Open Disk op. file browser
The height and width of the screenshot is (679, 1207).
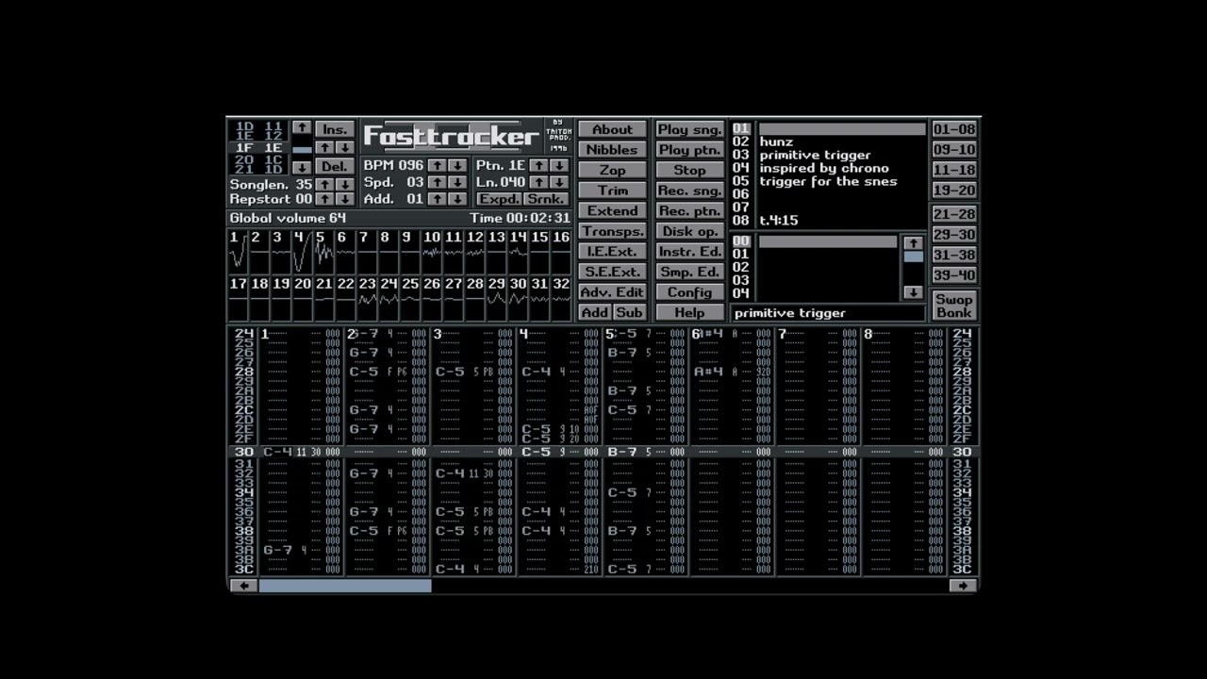tap(689, 231)
